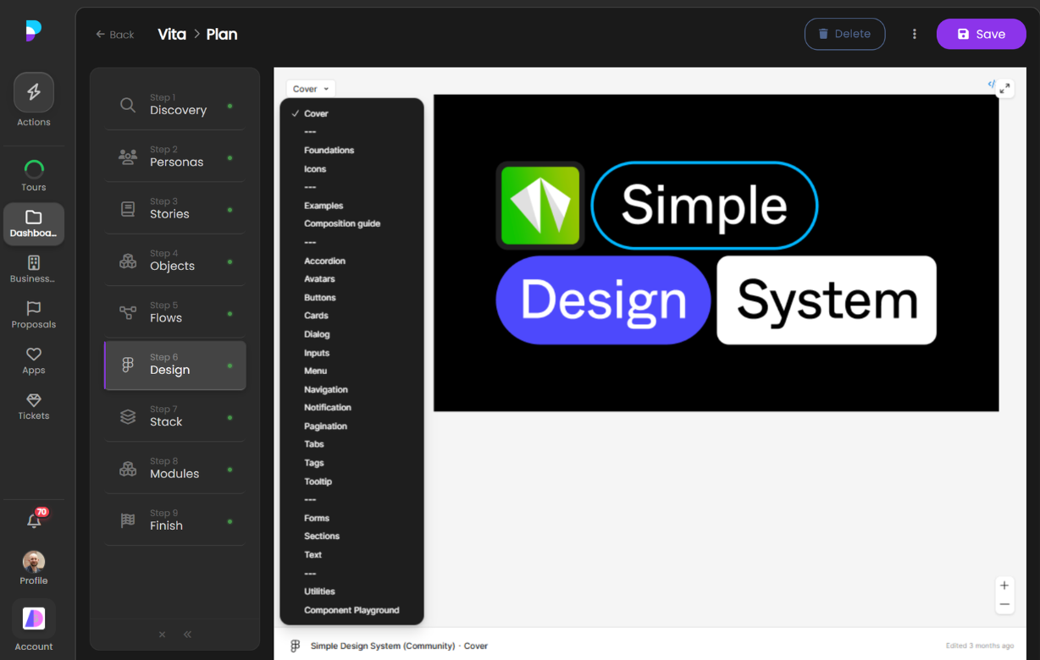
Task: Click the green indicator next to Finish step
Action: coord(228,520)
